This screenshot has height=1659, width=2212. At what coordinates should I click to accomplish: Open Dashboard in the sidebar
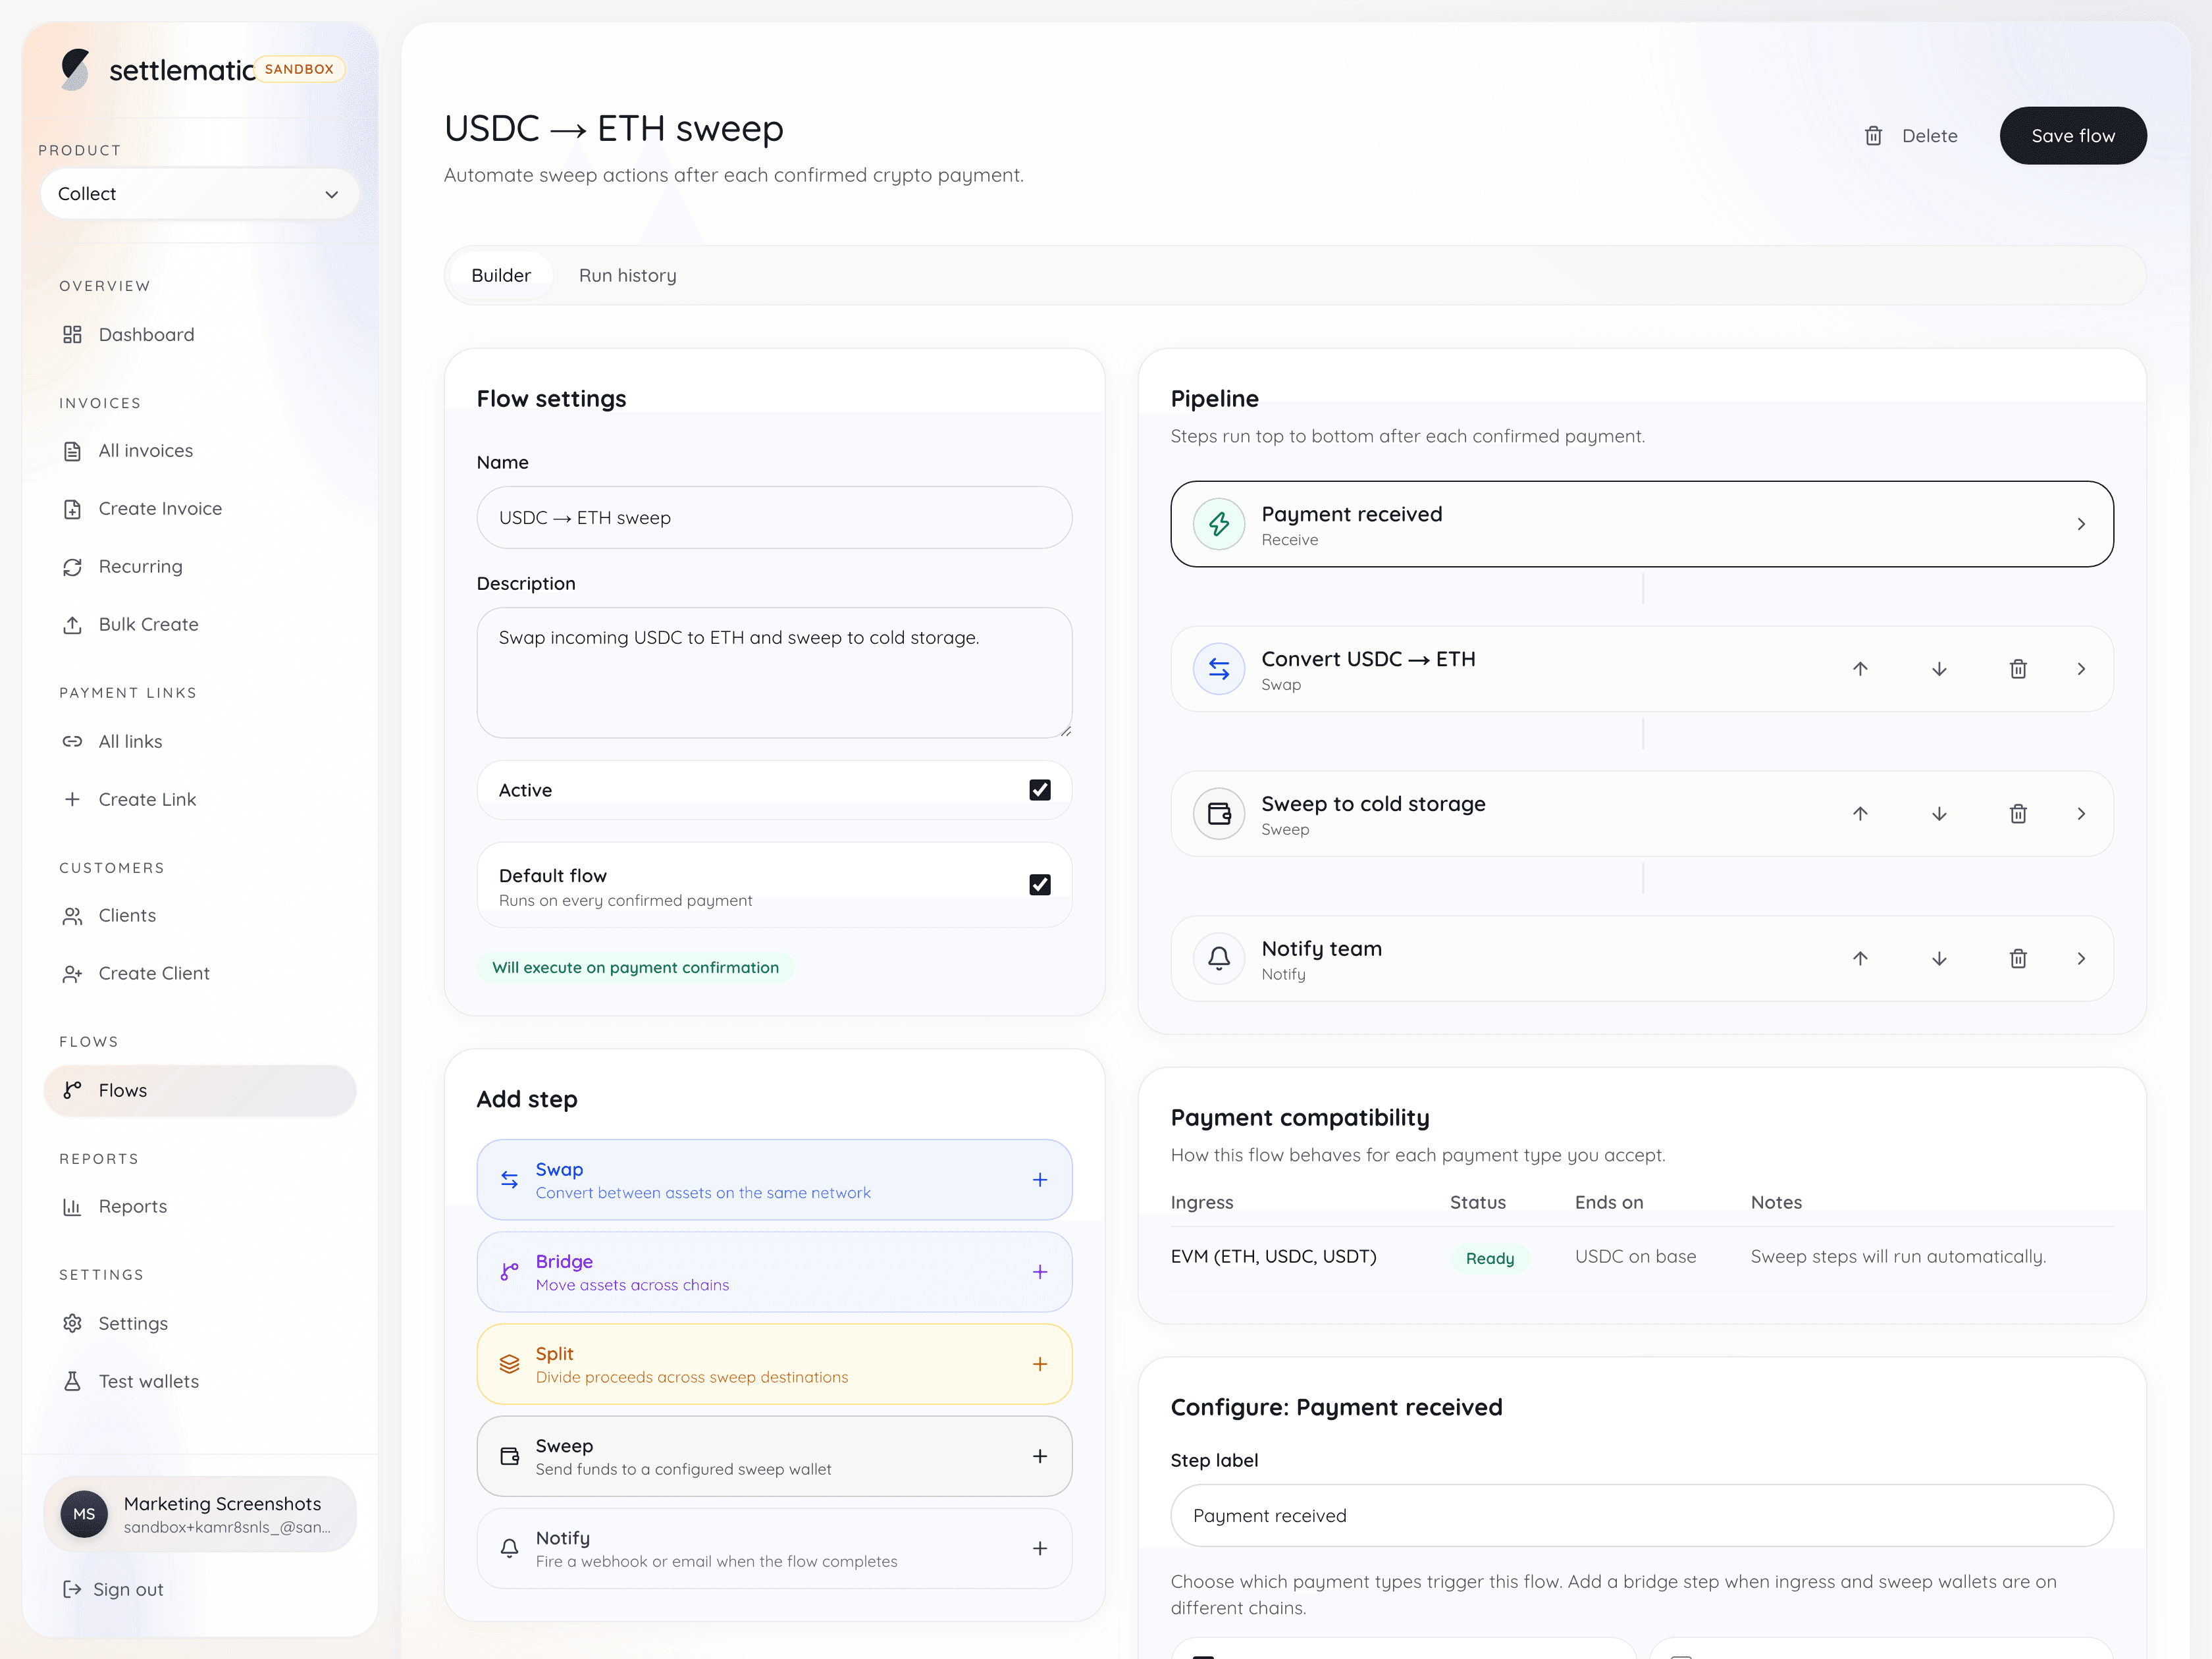point(199,335)
